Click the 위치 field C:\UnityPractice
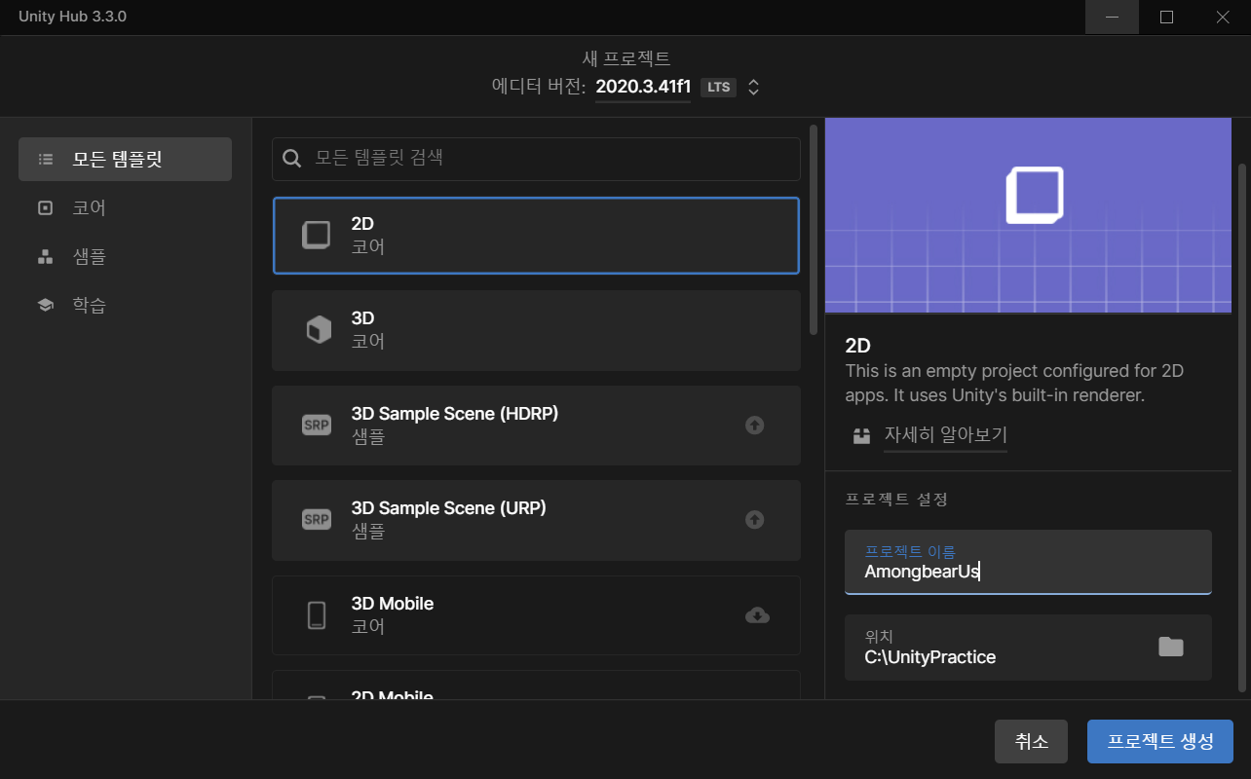Viewport: 1251px width, 779px height. pos(1028,648)
